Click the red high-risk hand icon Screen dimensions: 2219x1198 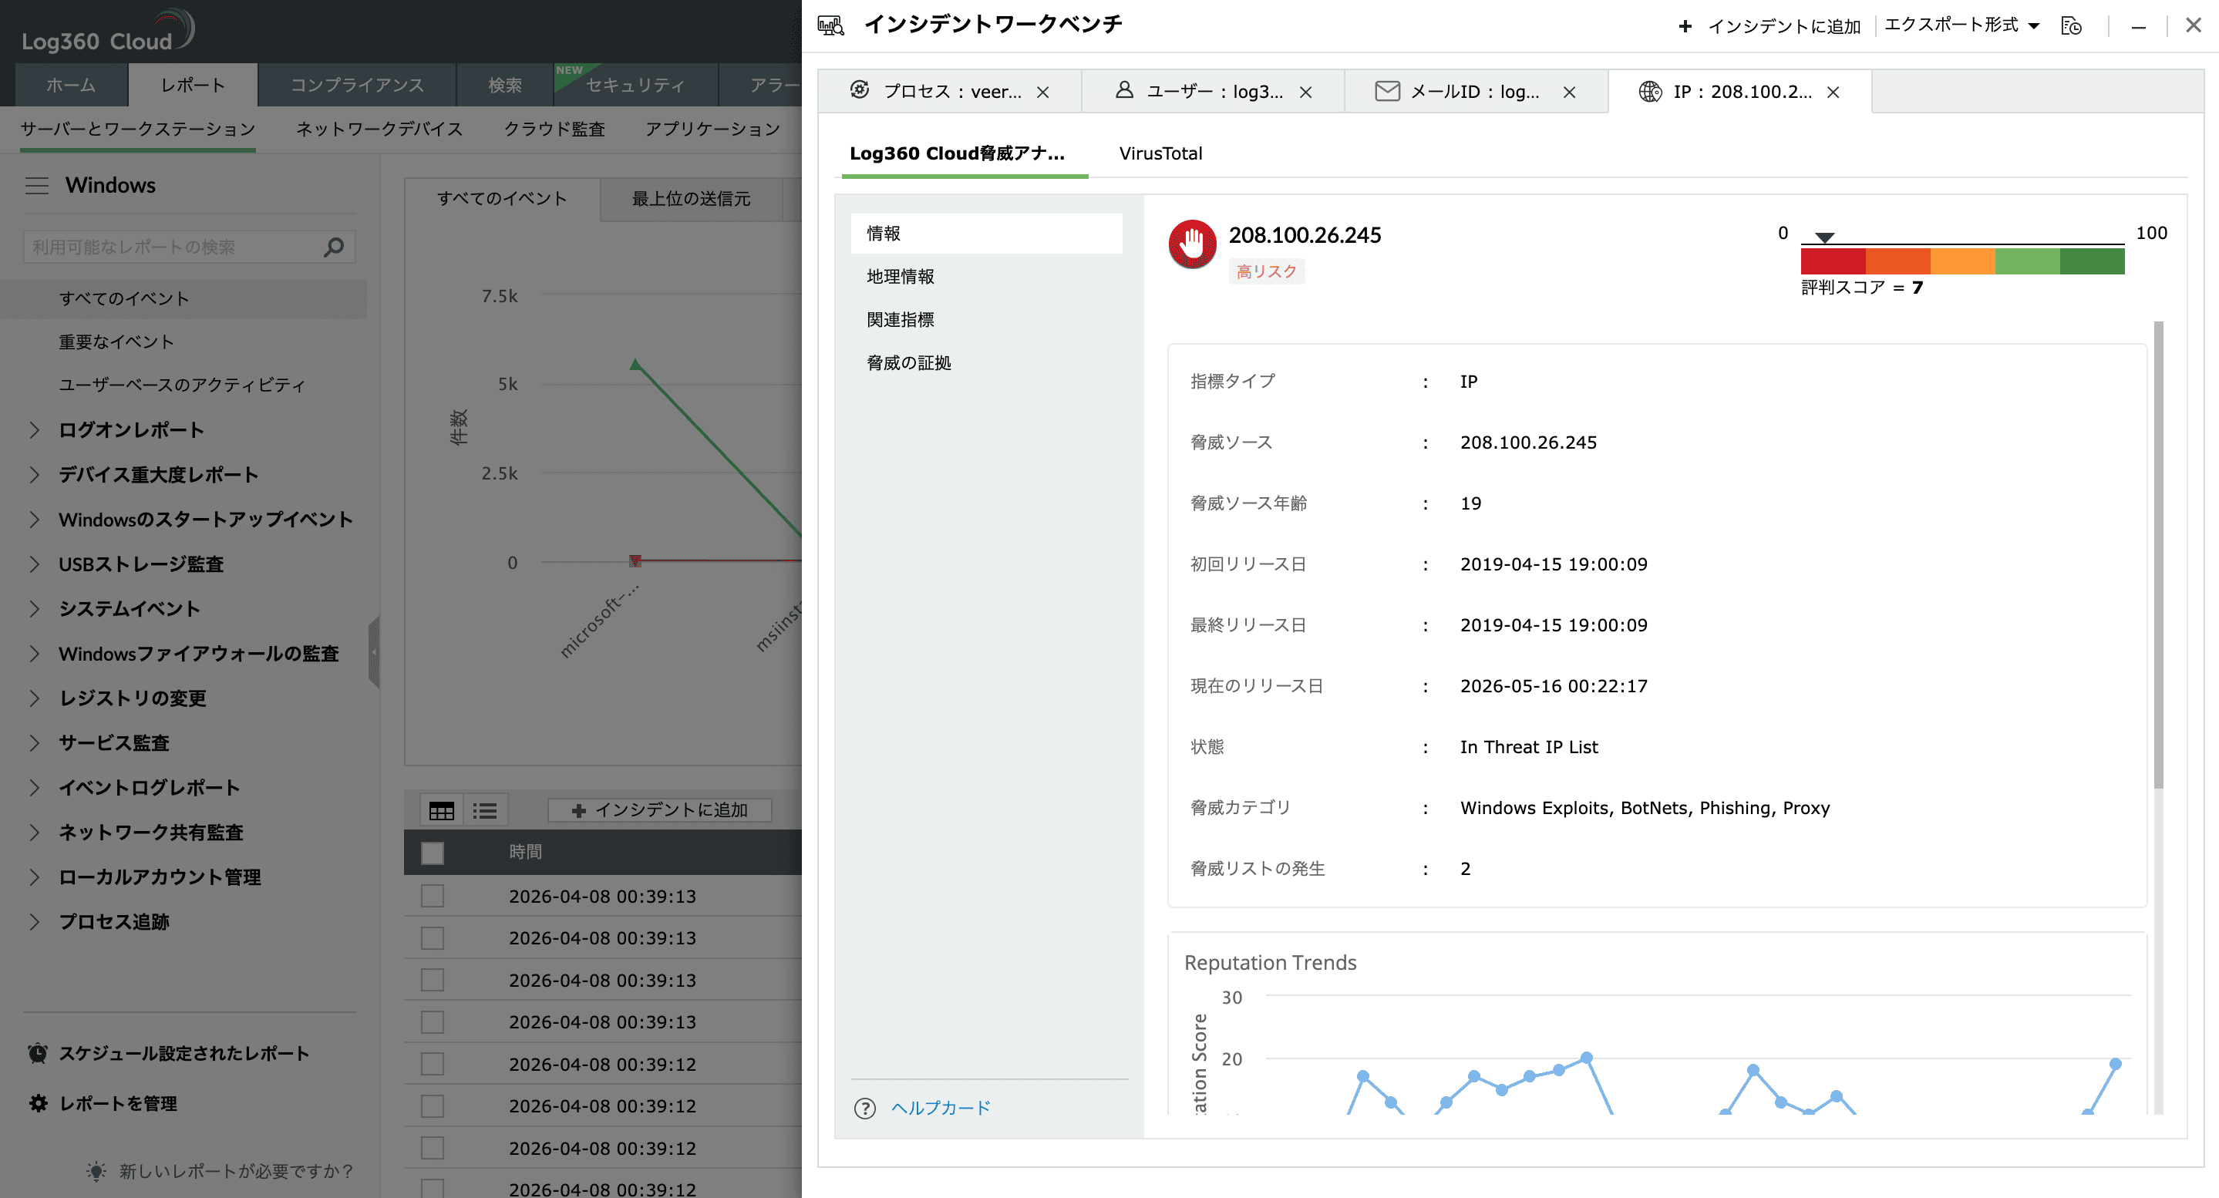pyautogui.click(x=1192, y=244)
